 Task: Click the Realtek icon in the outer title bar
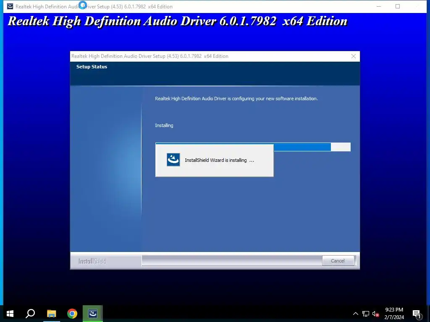(10, 6)
